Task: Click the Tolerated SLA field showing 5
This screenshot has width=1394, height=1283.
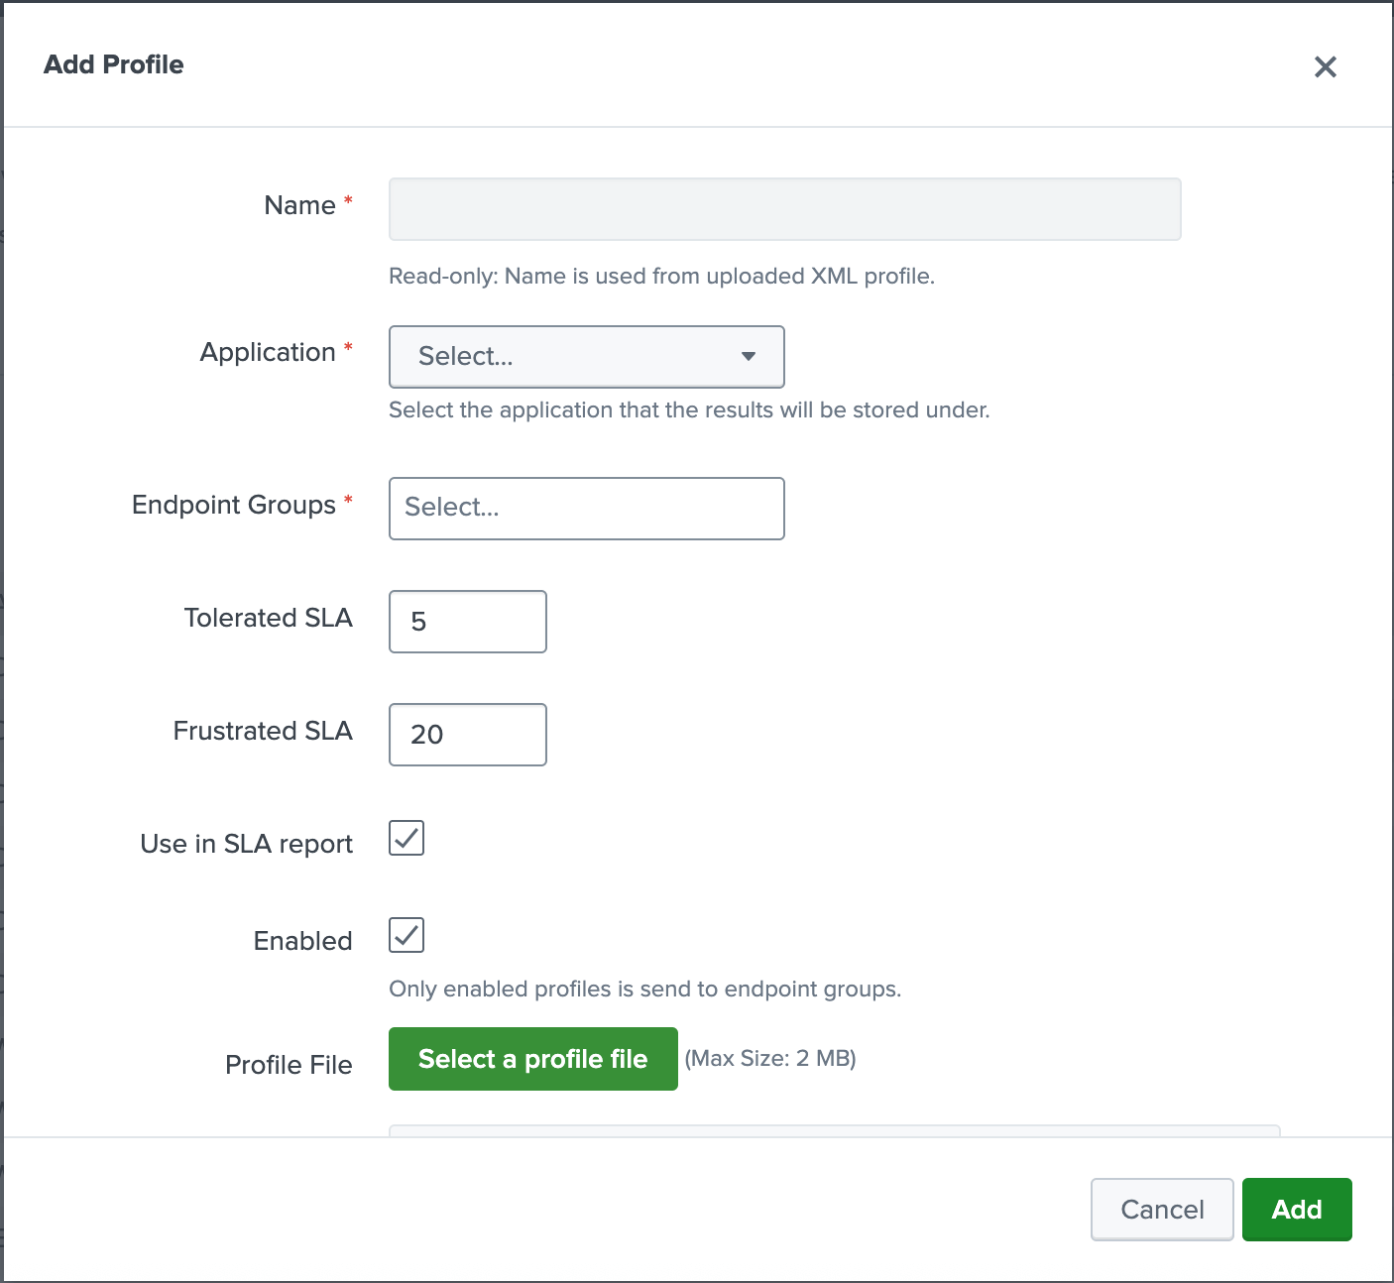Action: pyautogui.click(x=467, y=622)
